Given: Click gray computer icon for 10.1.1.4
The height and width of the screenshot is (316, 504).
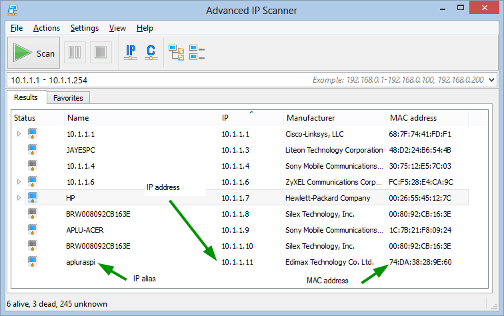Looking at the screenshot, I should [33, 165].
